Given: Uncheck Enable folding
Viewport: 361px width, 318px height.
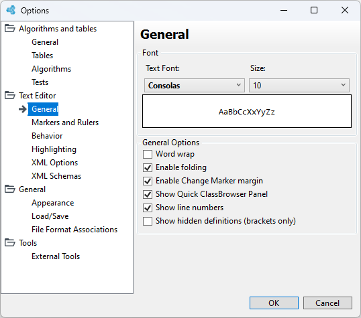Looking at the screenshot, I should click(148, 168).
